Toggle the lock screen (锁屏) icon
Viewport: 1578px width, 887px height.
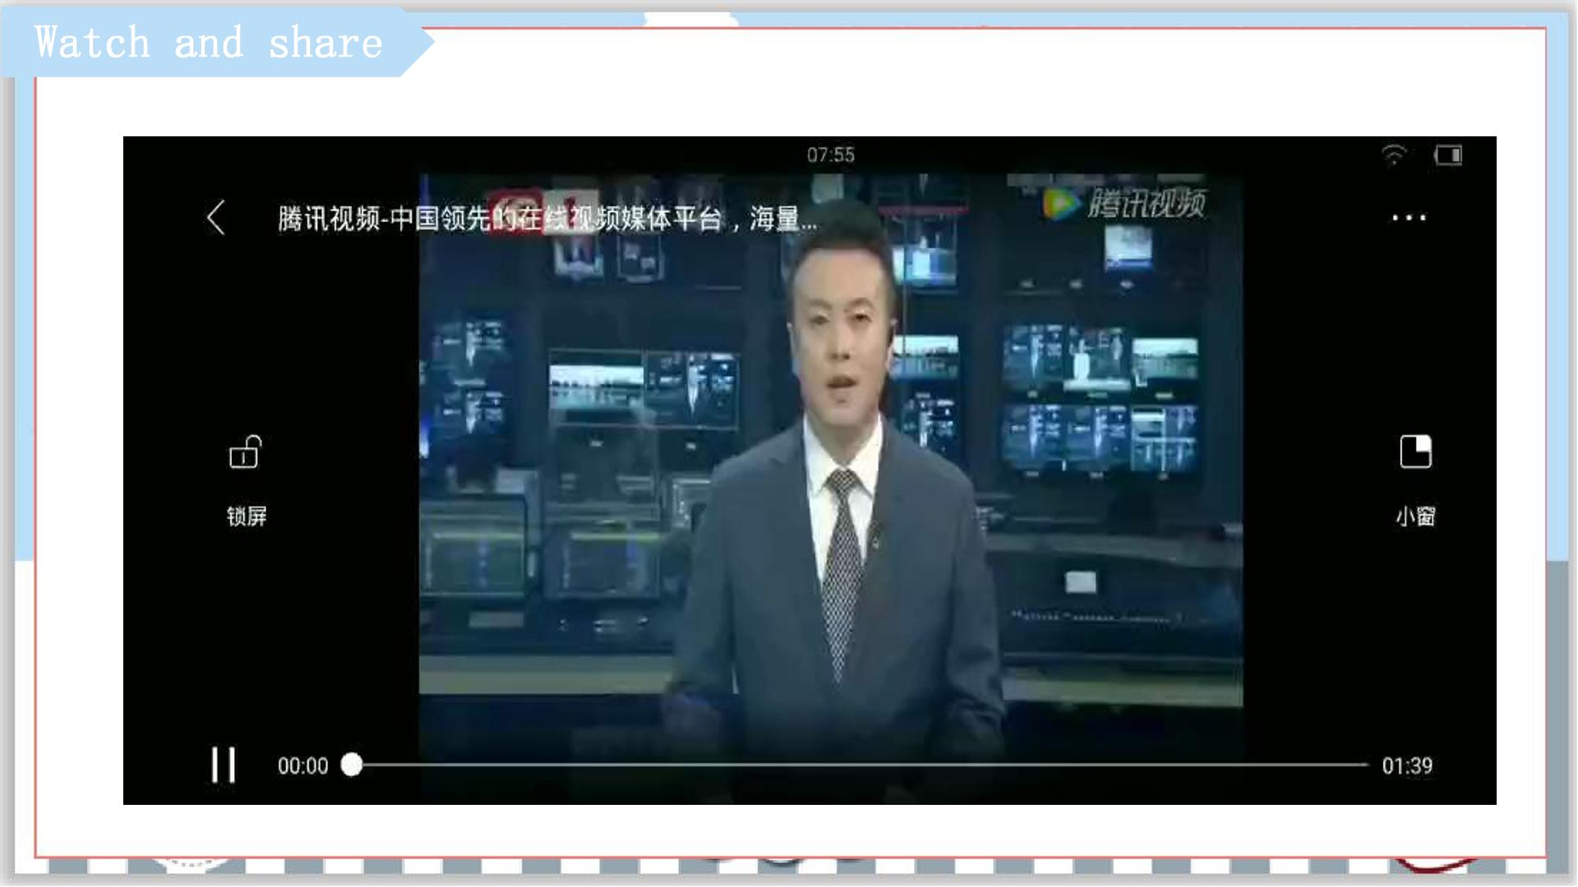click(245, 452)
